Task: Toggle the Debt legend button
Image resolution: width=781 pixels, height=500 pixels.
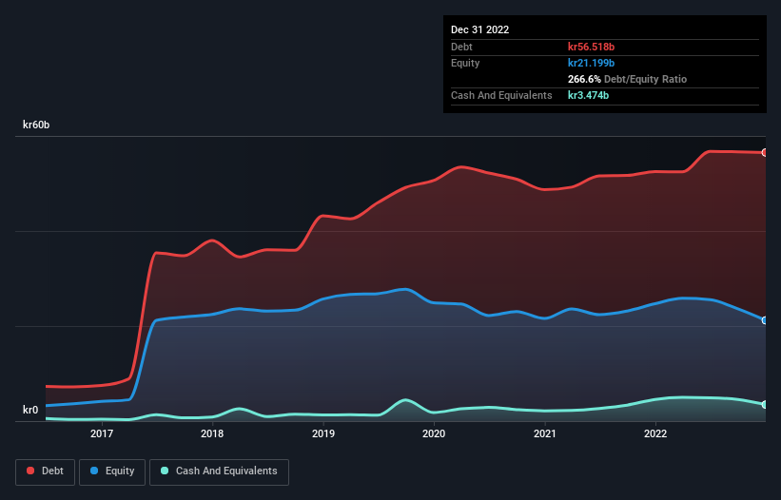Action: (x=46, y=471)
